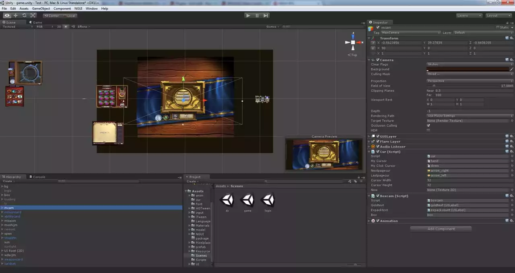
Task: Select the Rotate transform tool
Action: 24,16
